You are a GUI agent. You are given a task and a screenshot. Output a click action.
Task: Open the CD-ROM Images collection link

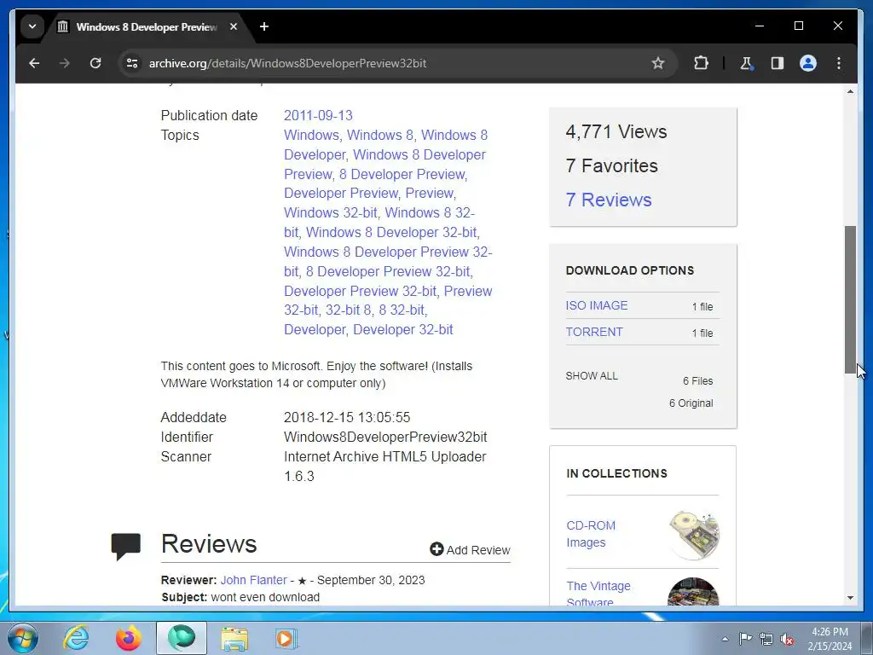591,534
